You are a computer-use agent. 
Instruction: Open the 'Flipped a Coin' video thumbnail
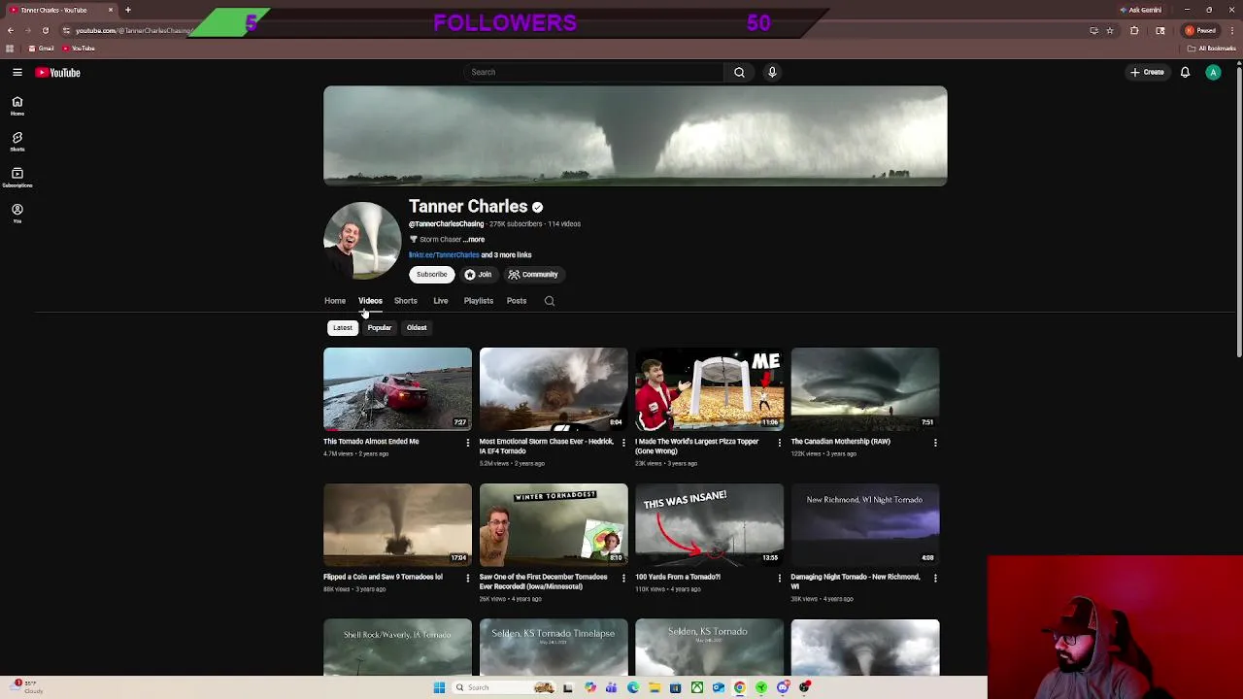(x=397, y=524)
